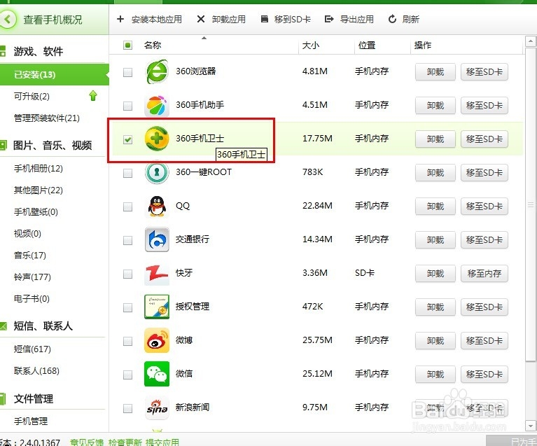The width and height of the screenshot is (537, 446).
Task: Check the 微博 checkbox
Action: (127, 341)
